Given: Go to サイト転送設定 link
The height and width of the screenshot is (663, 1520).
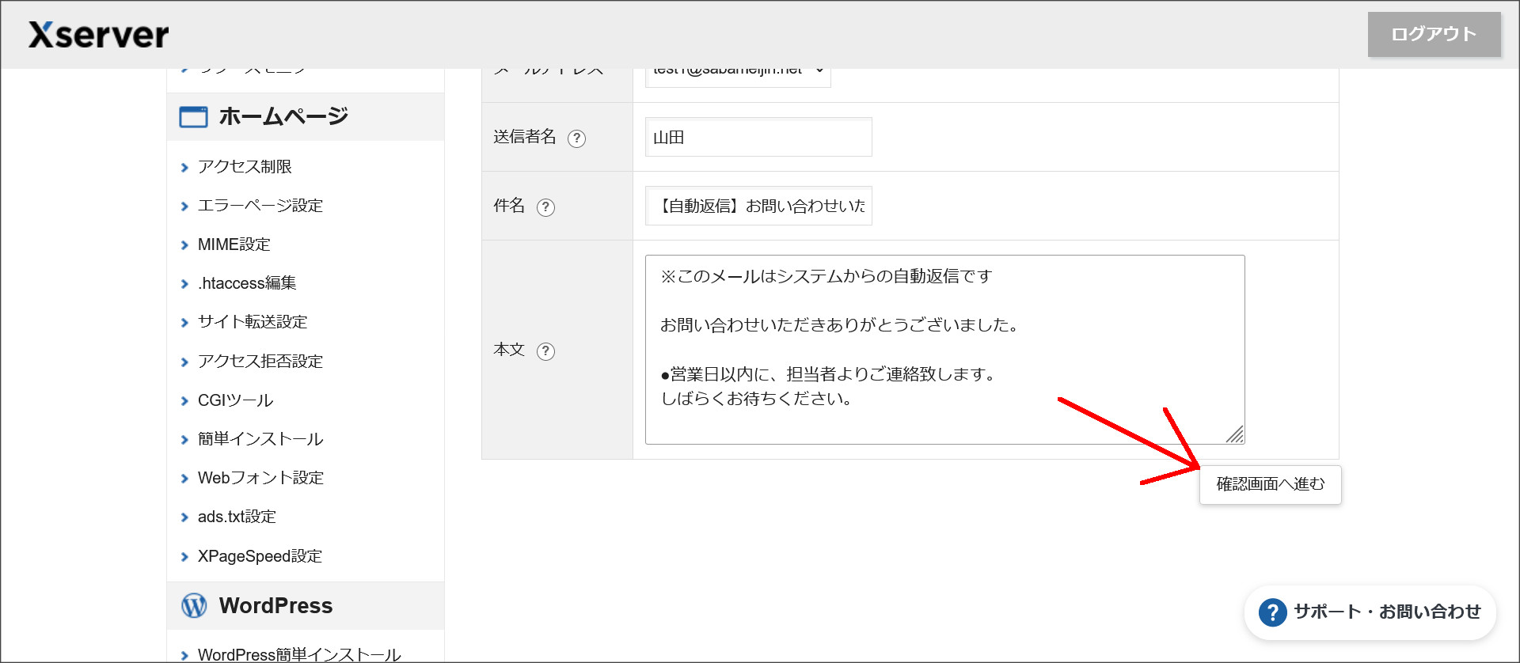Looking at the screenshot, I should [253, 322].
